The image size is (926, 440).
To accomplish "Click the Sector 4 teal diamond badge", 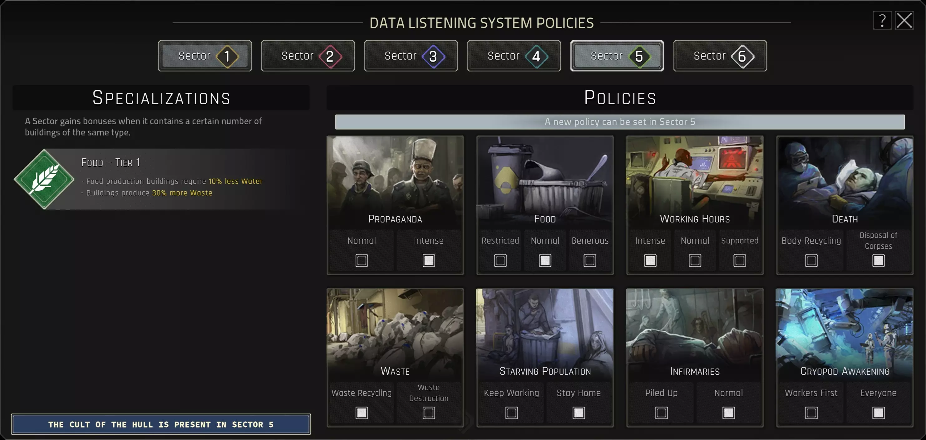I will tap(536, 56).
